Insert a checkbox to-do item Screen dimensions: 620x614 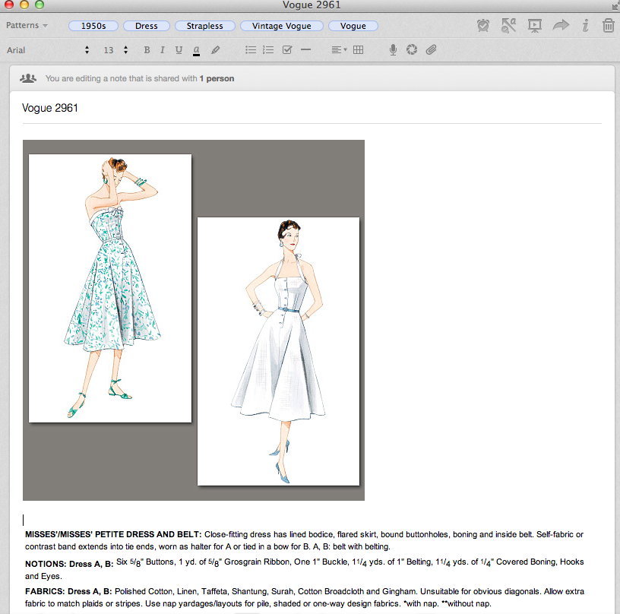click(287, 50)
